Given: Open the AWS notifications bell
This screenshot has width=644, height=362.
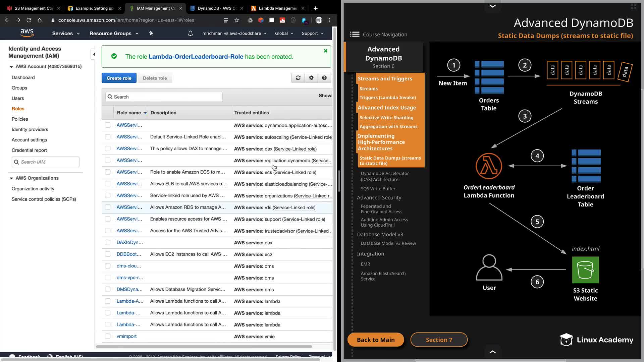Looking at the screenshot, I should point(190,34).
